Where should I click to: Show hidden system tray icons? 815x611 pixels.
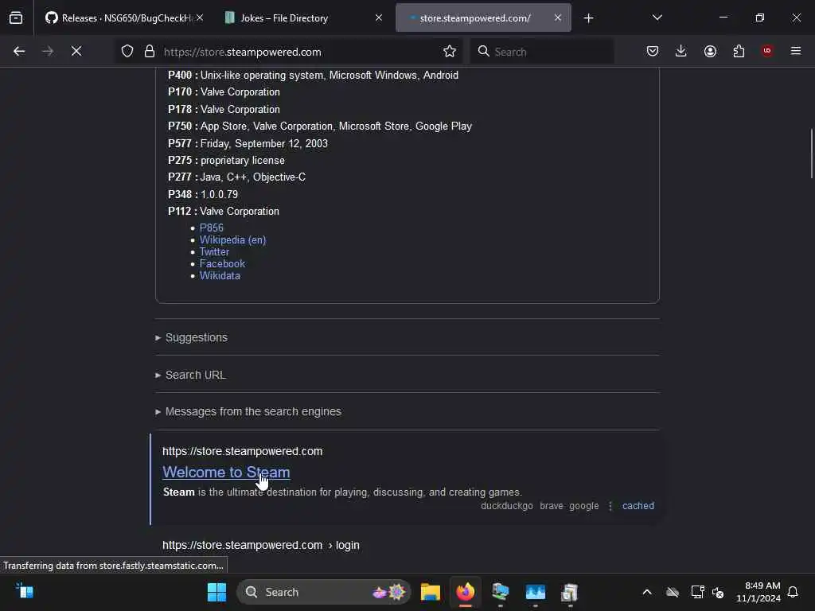[x=647, y=592]
